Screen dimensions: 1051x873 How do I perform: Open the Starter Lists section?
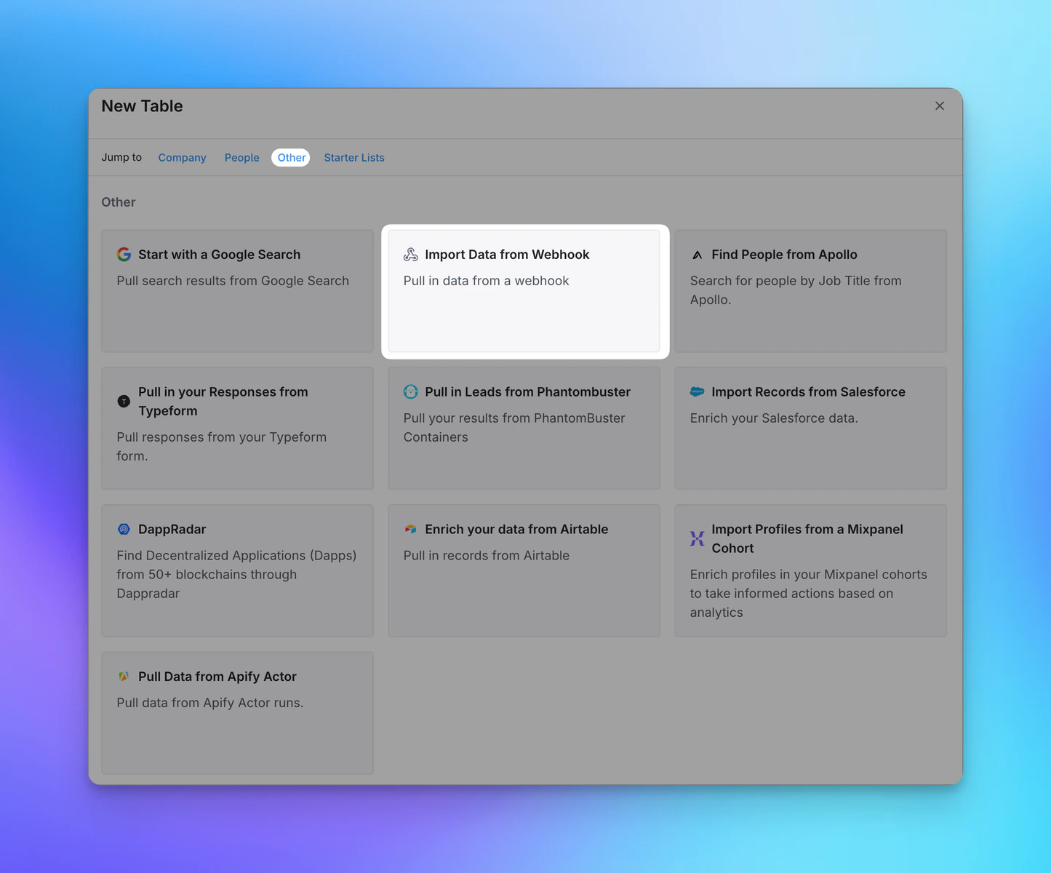(353, 157)
